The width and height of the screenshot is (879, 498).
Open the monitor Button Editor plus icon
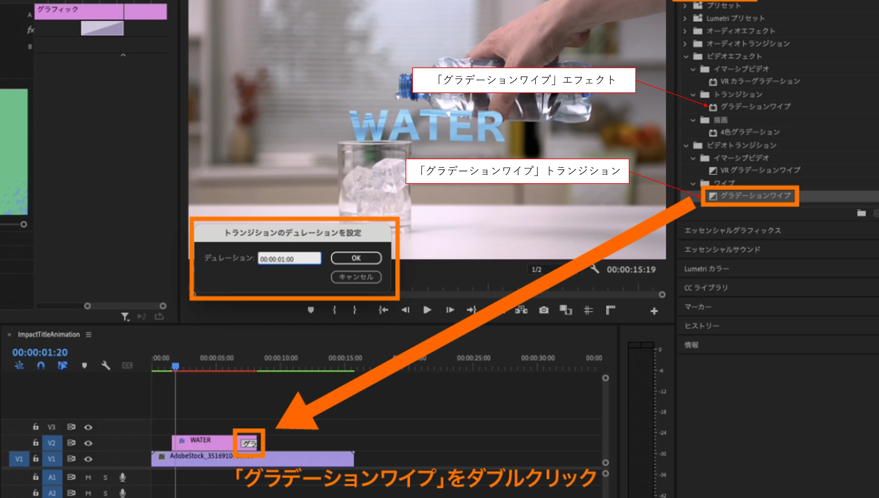[x=654, y=311]
